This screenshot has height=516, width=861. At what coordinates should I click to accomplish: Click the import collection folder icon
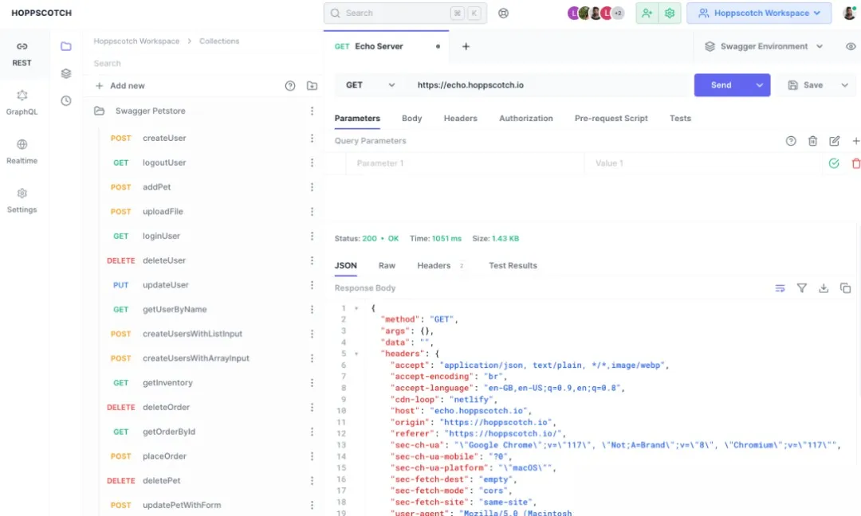312,85
